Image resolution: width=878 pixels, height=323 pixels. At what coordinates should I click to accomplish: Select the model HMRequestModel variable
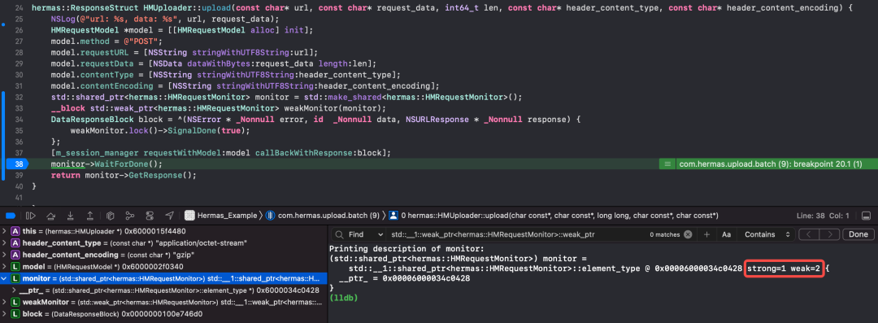coord(163,266)
